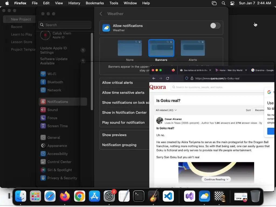This screenshot has width=276, height=207.
Task: Open Software Update Available item
Action: tap(63, 61)
